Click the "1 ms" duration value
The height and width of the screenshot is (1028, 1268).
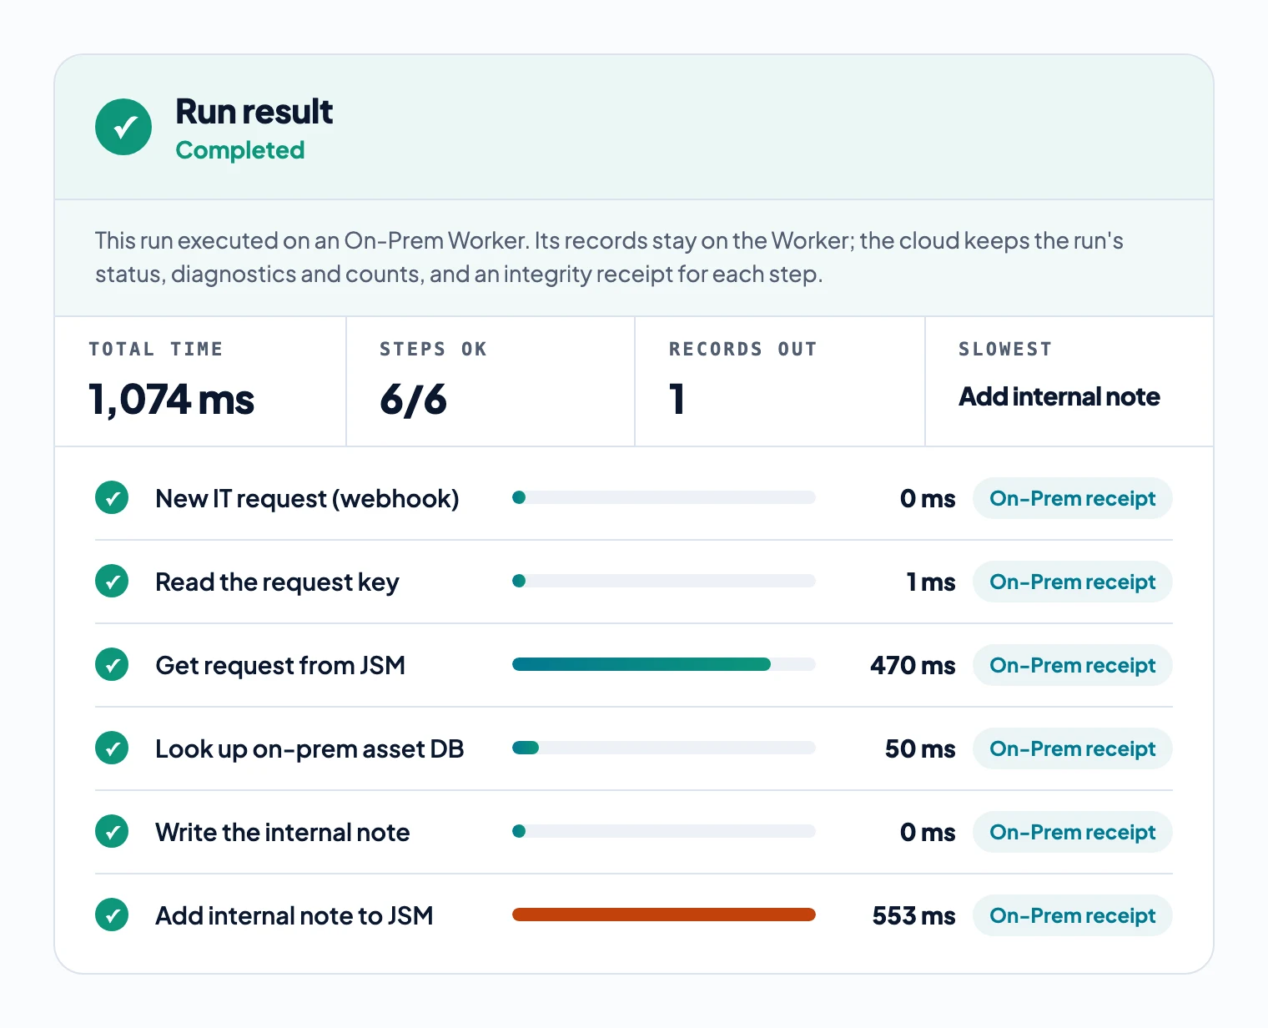[931, 582]
